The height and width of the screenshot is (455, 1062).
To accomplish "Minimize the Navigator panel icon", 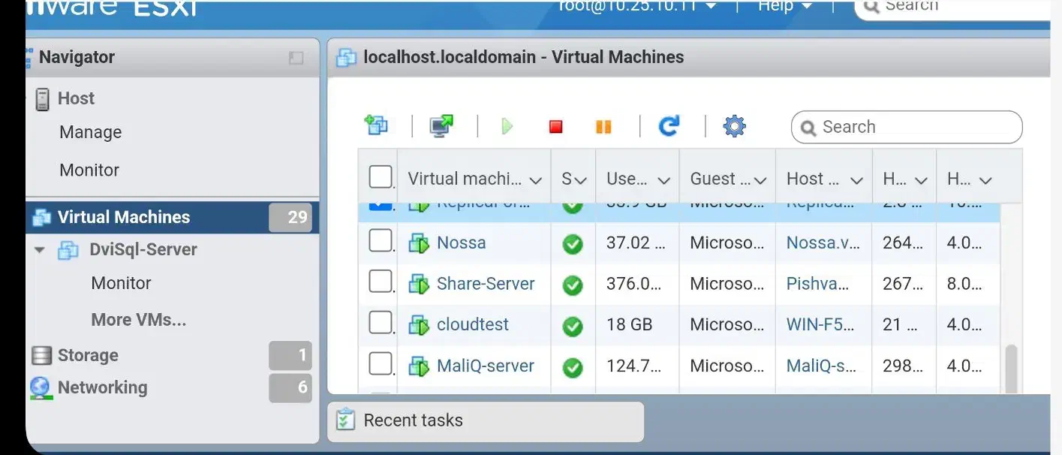I will point(296,58).
